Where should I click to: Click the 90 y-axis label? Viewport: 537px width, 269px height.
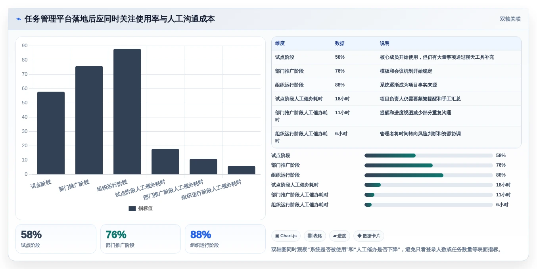(x=25, y=46)
